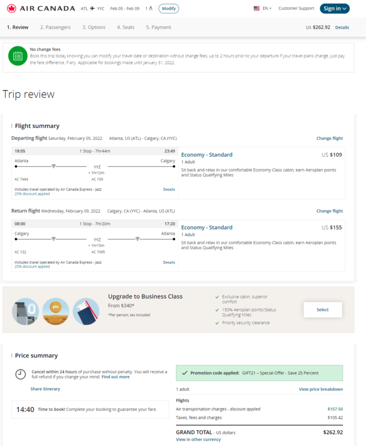The height and width of the screenshot is (446, 366).
Task: Click the US flag language icon
Action: (x=257, y=8)
